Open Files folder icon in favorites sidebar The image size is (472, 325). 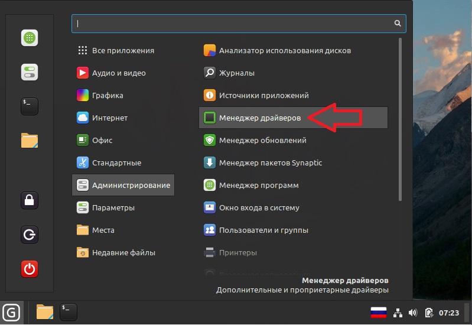click(30, 140)
